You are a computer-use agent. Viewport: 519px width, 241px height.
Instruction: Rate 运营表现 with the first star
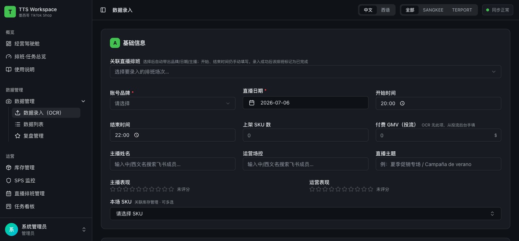(x=312, y=189)
